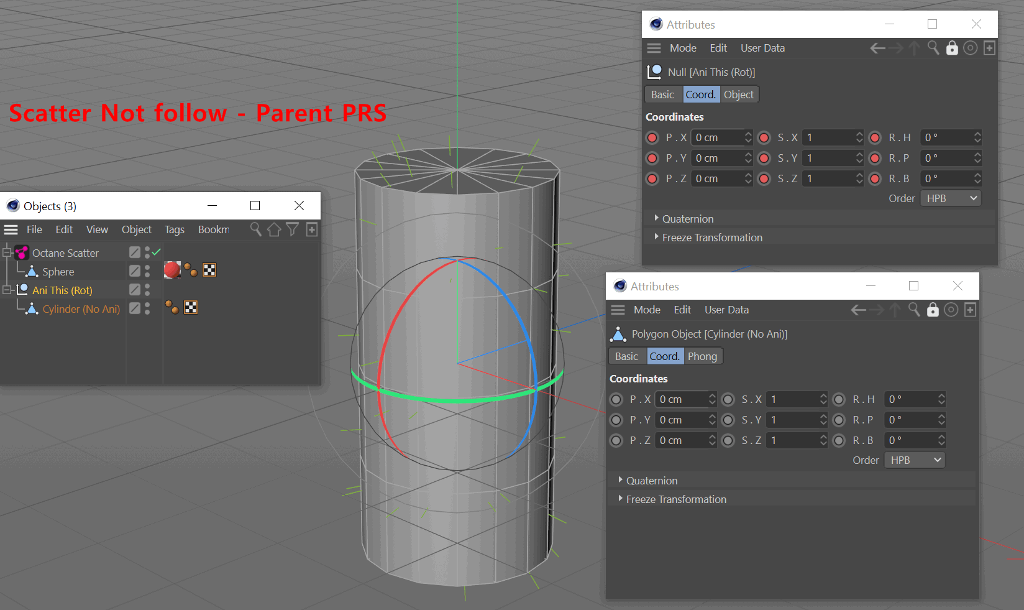The image size is (1024, 610).
Task: Open the Tags menu in Objects manager
Action: coord(175,229)
